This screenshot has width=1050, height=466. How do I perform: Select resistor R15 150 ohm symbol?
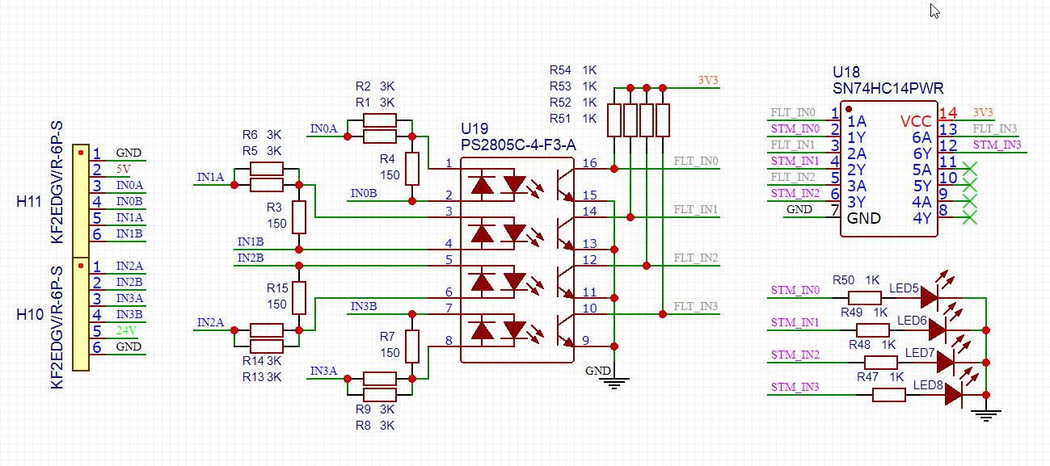299,298
